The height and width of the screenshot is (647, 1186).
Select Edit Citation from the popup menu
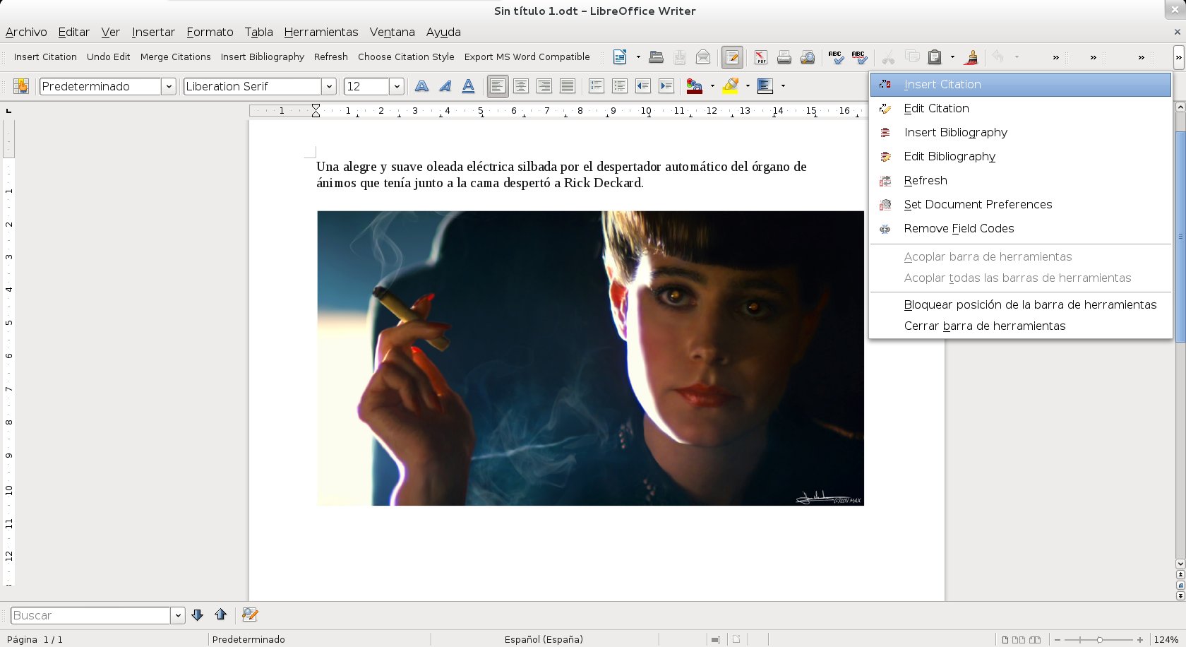[1021, 108]
